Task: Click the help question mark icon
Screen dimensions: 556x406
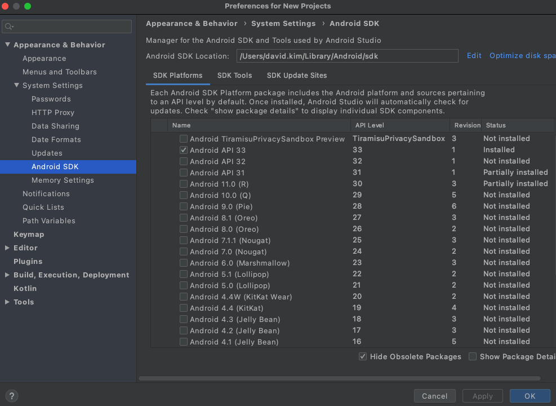Action: click(x=12, y=396)
